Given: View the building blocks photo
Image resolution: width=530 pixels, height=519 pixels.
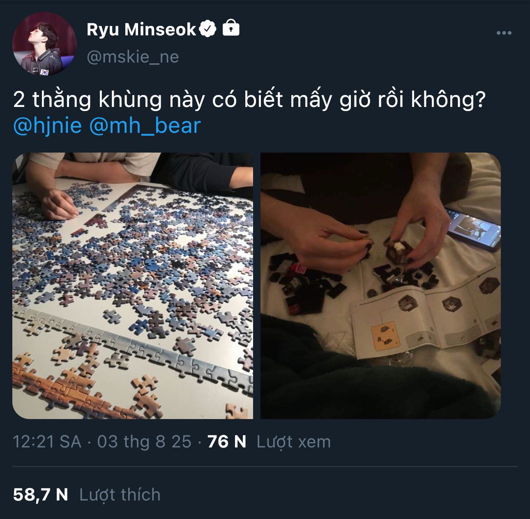Looking at the screenshot, I should pyautogui.click(x=380, y=286).
